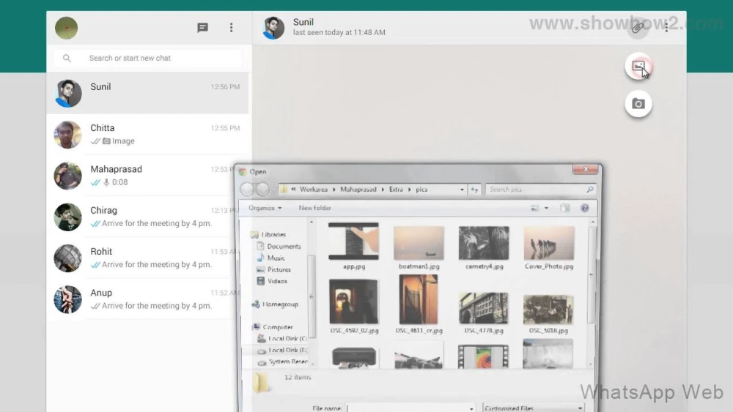The height and width of the screenshot is (412, 733).
Task: Open Sunil's avatar in chat header
Action: point(273,28)
